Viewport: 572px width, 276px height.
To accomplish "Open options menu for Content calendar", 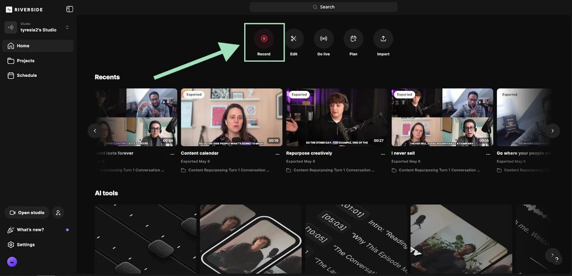I will pyautogui.click(x=277, y=154).
